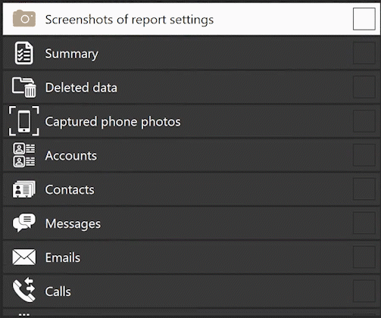Click the Emails envelope icon

(24, 257)
